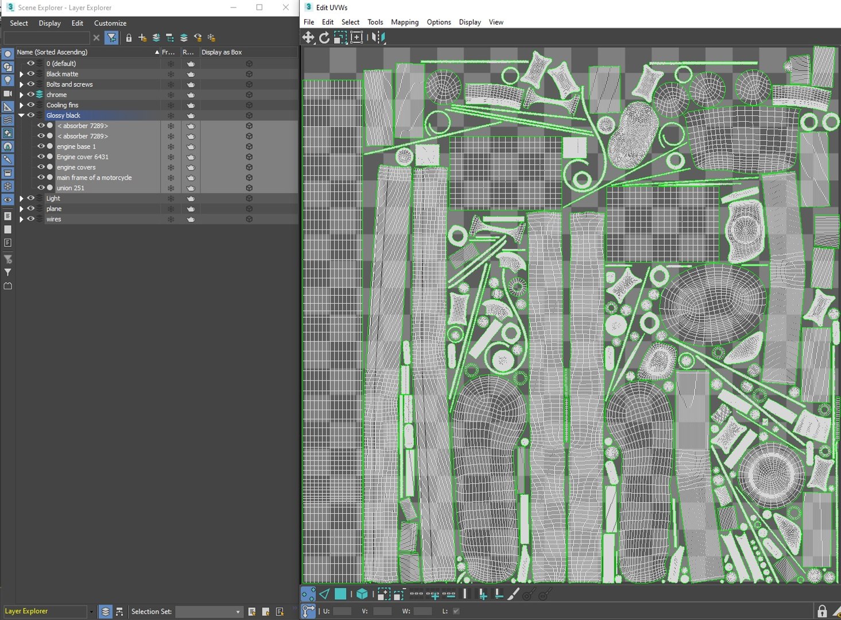Click the Mirror tool in Edit UVWs

(378, 37)
